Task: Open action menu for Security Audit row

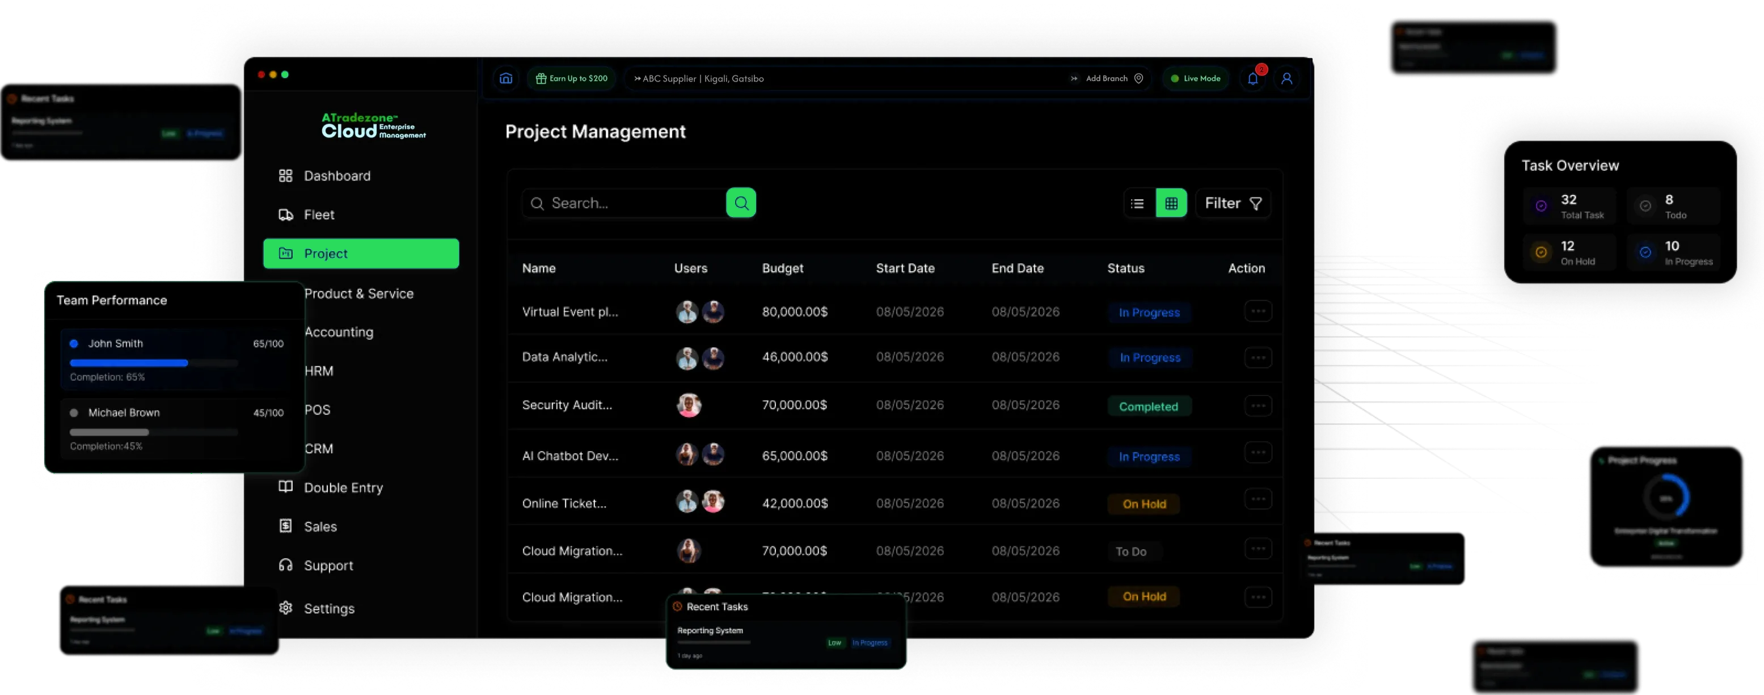Action: pos(1258,406)
